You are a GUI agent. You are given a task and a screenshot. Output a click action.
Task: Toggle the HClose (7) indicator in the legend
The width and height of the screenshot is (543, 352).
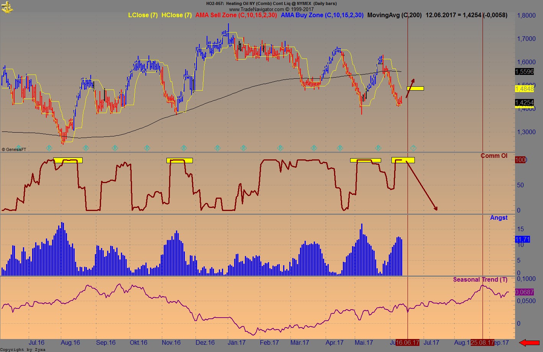pos(176,15)
